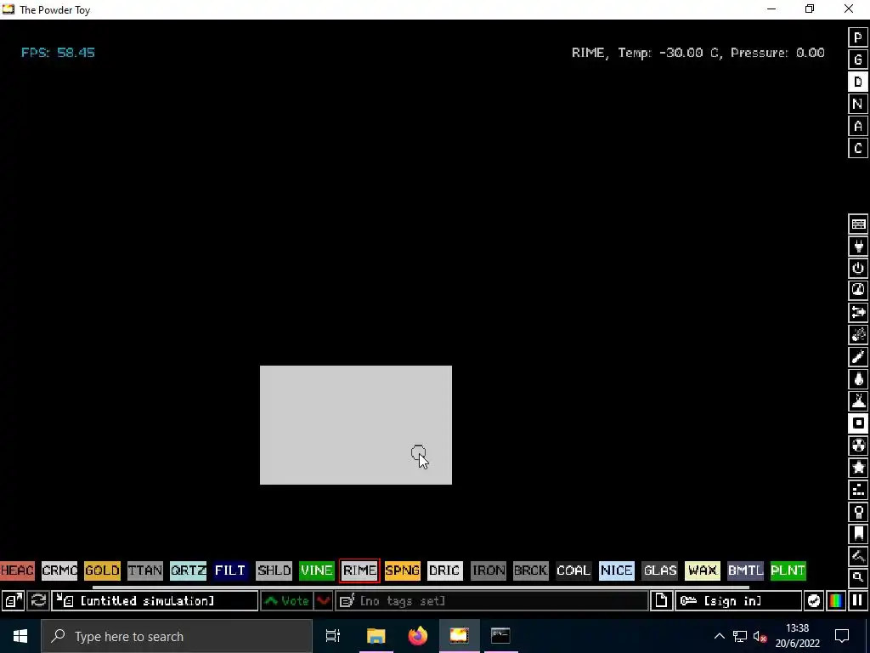This screenshot has width=870, height=653.
Task: Click the taskbar search box
Action: click(x=177, y=636)
